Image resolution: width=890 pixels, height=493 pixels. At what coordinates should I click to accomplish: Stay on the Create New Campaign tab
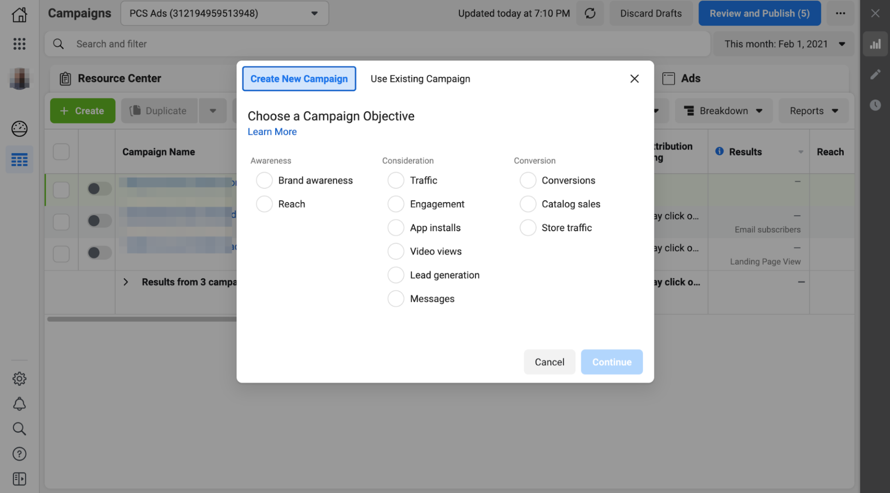(299, 78)
